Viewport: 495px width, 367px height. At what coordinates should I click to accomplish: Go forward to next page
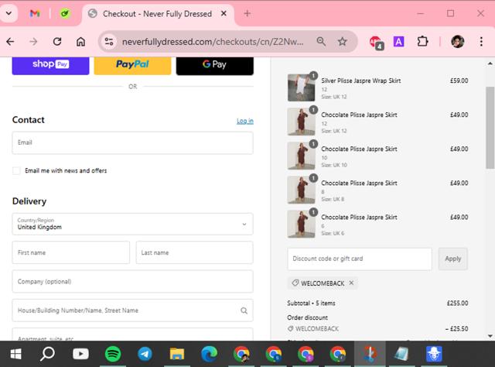(33, 41)
